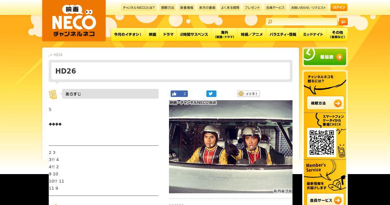Viewport: 390px width, 205px height.
Task: Select その他(音楽など) menu tab
Action: pyautogui.click(x=337, y=34)
